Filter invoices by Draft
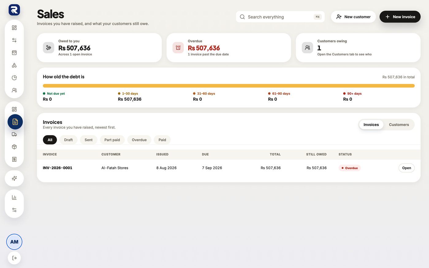Screen dimensions: 429x268 [68, 140]
